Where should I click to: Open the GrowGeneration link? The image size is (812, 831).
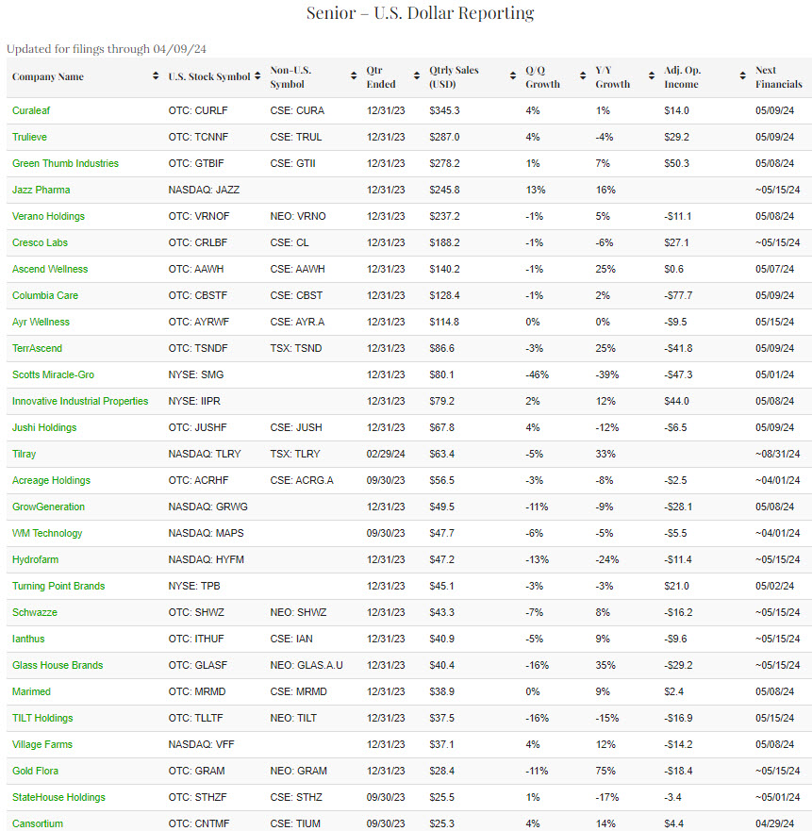coord(48,507)
